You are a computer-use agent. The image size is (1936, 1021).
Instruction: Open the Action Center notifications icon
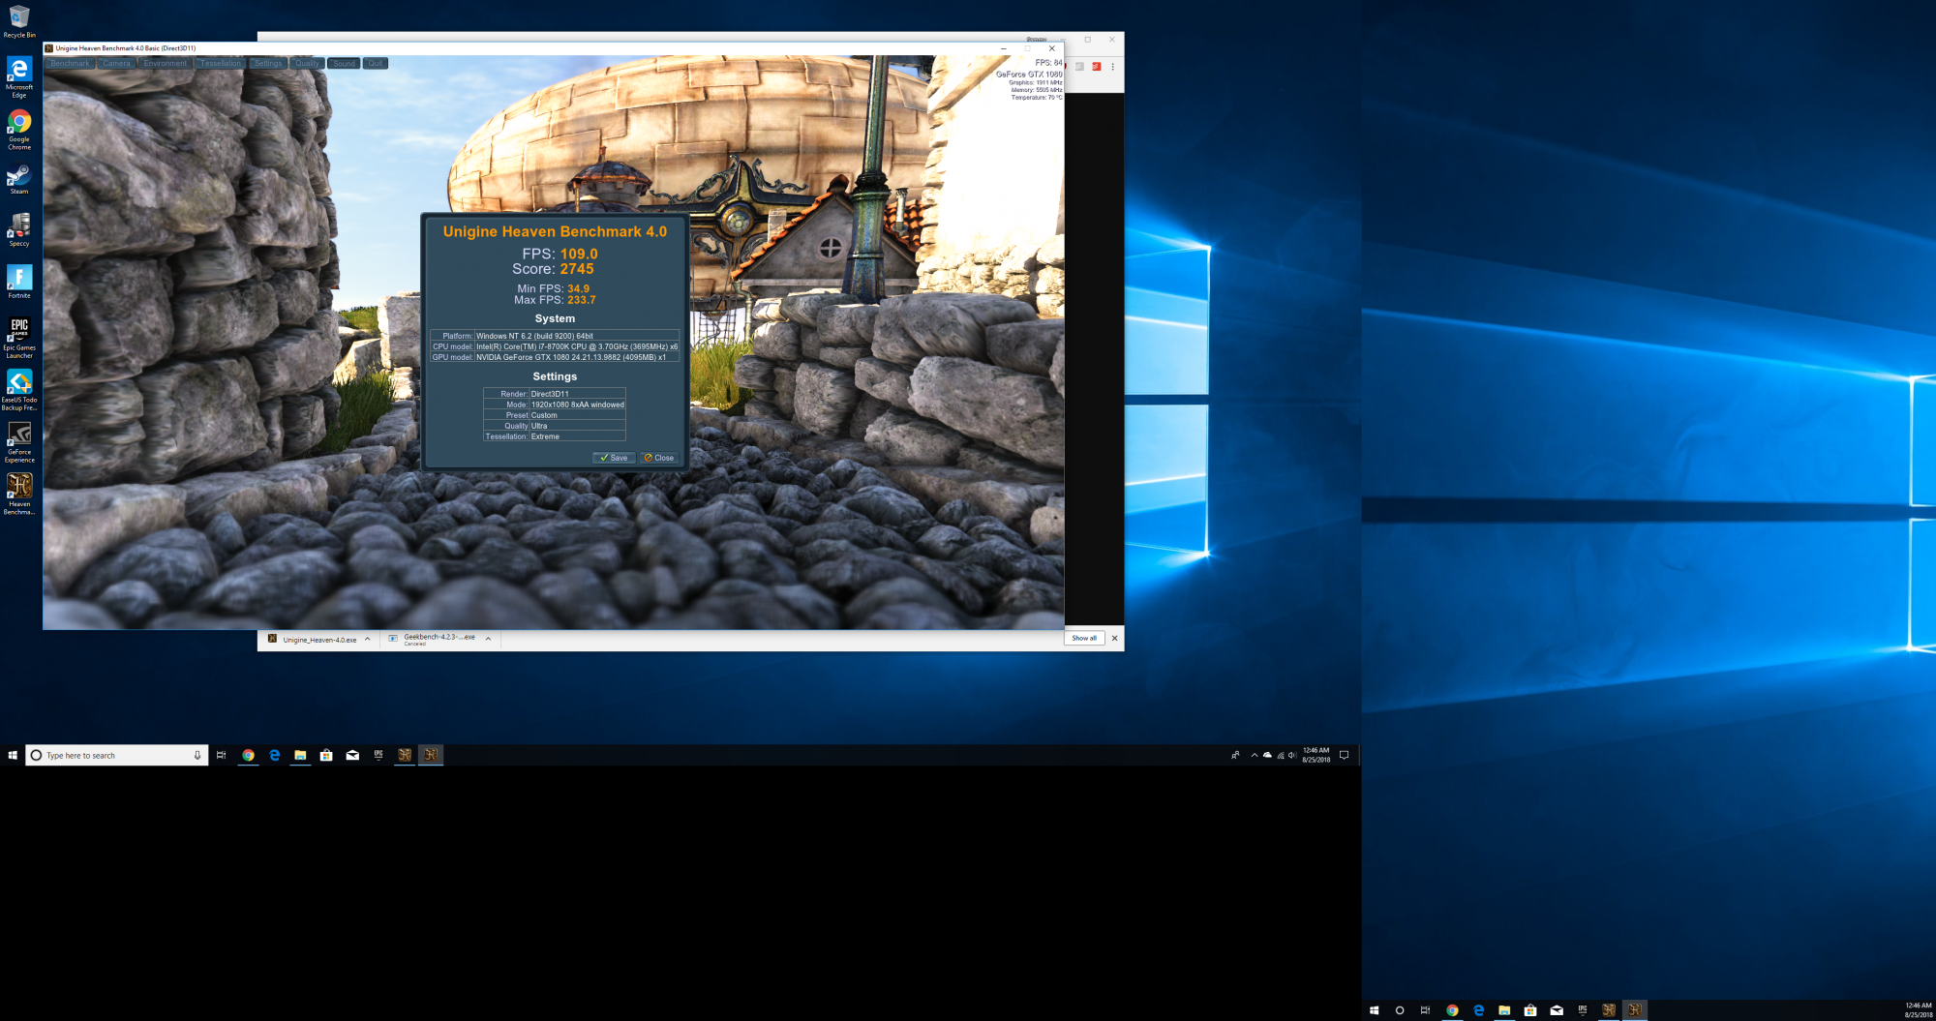1344,755
